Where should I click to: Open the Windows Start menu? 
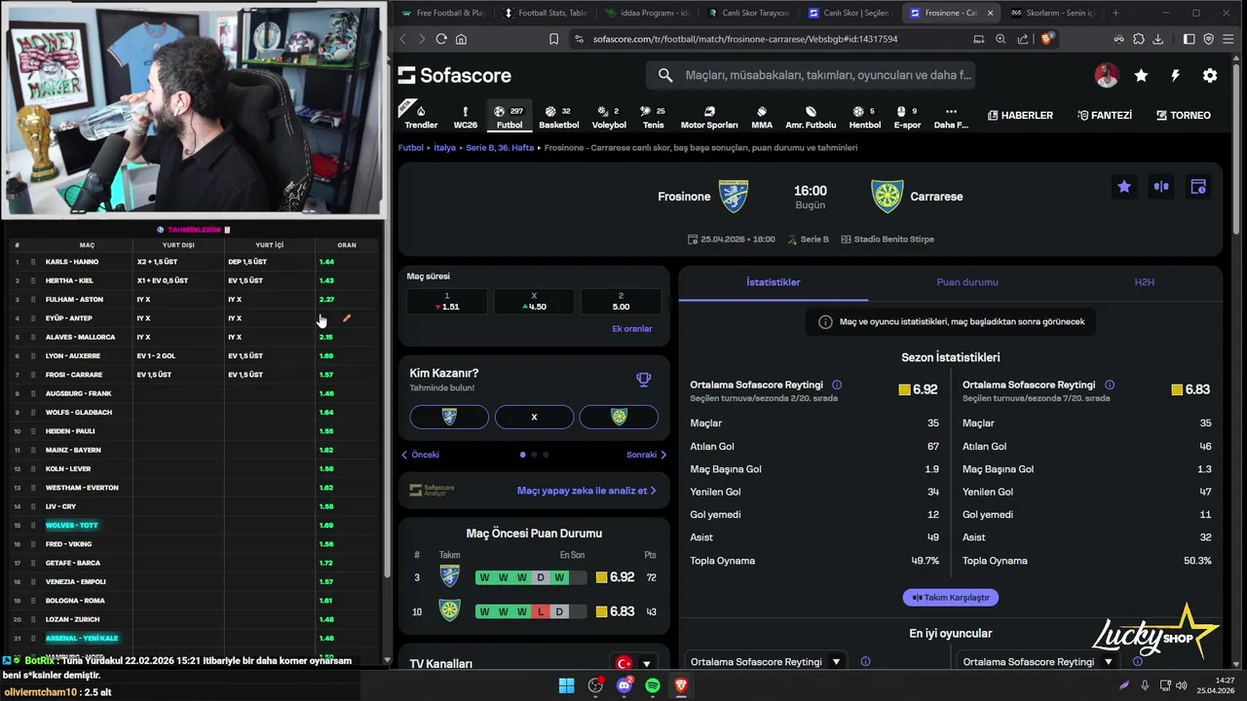566,685
